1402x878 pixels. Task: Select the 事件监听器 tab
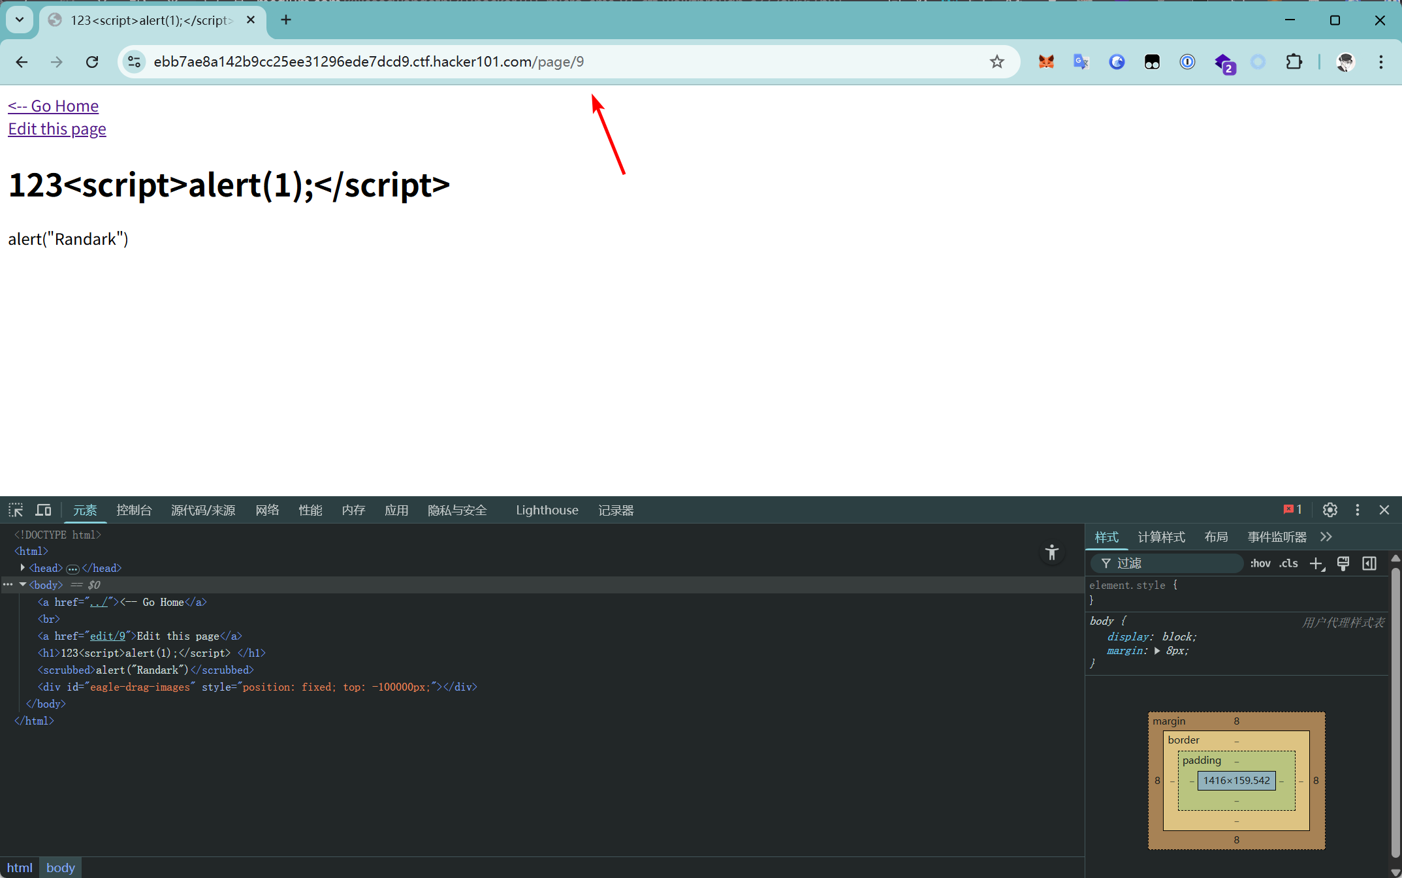coord(1277,537)
